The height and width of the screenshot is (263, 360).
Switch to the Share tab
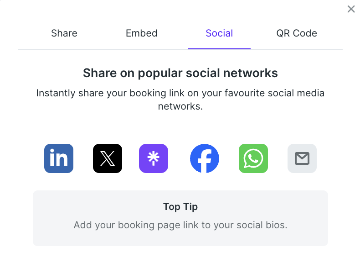click(x=64, y=33)
